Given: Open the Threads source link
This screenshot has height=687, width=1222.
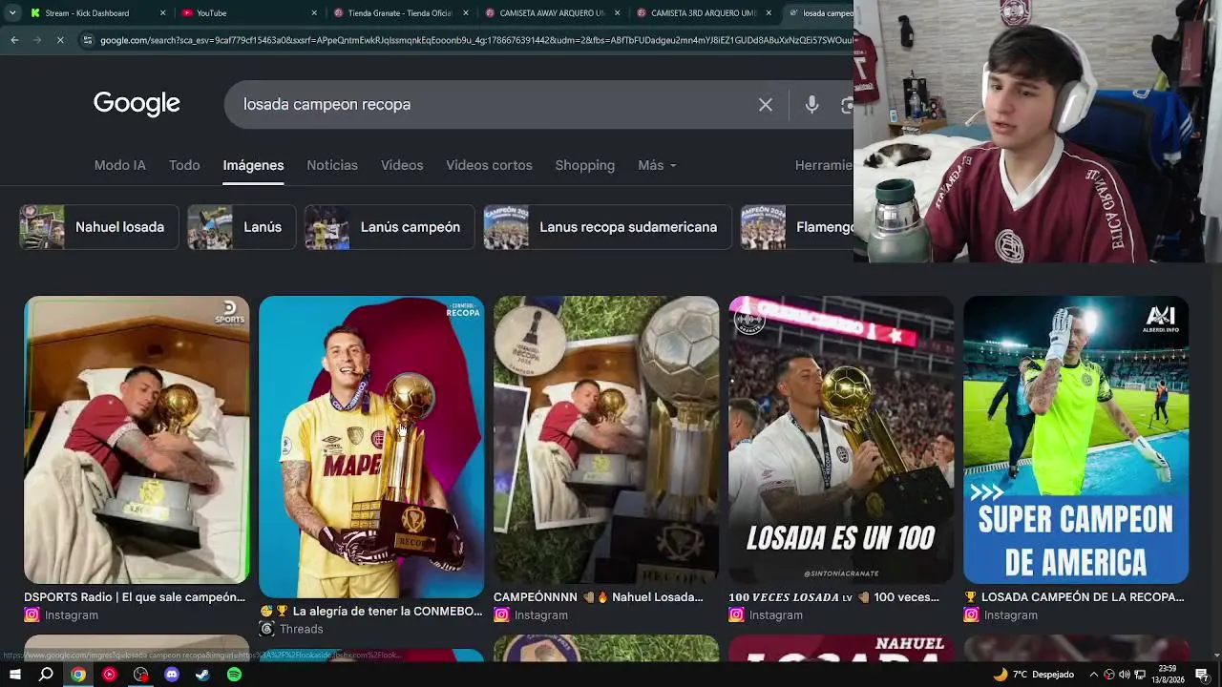Looking at the screenshot, I should click(x=291, y=629).
